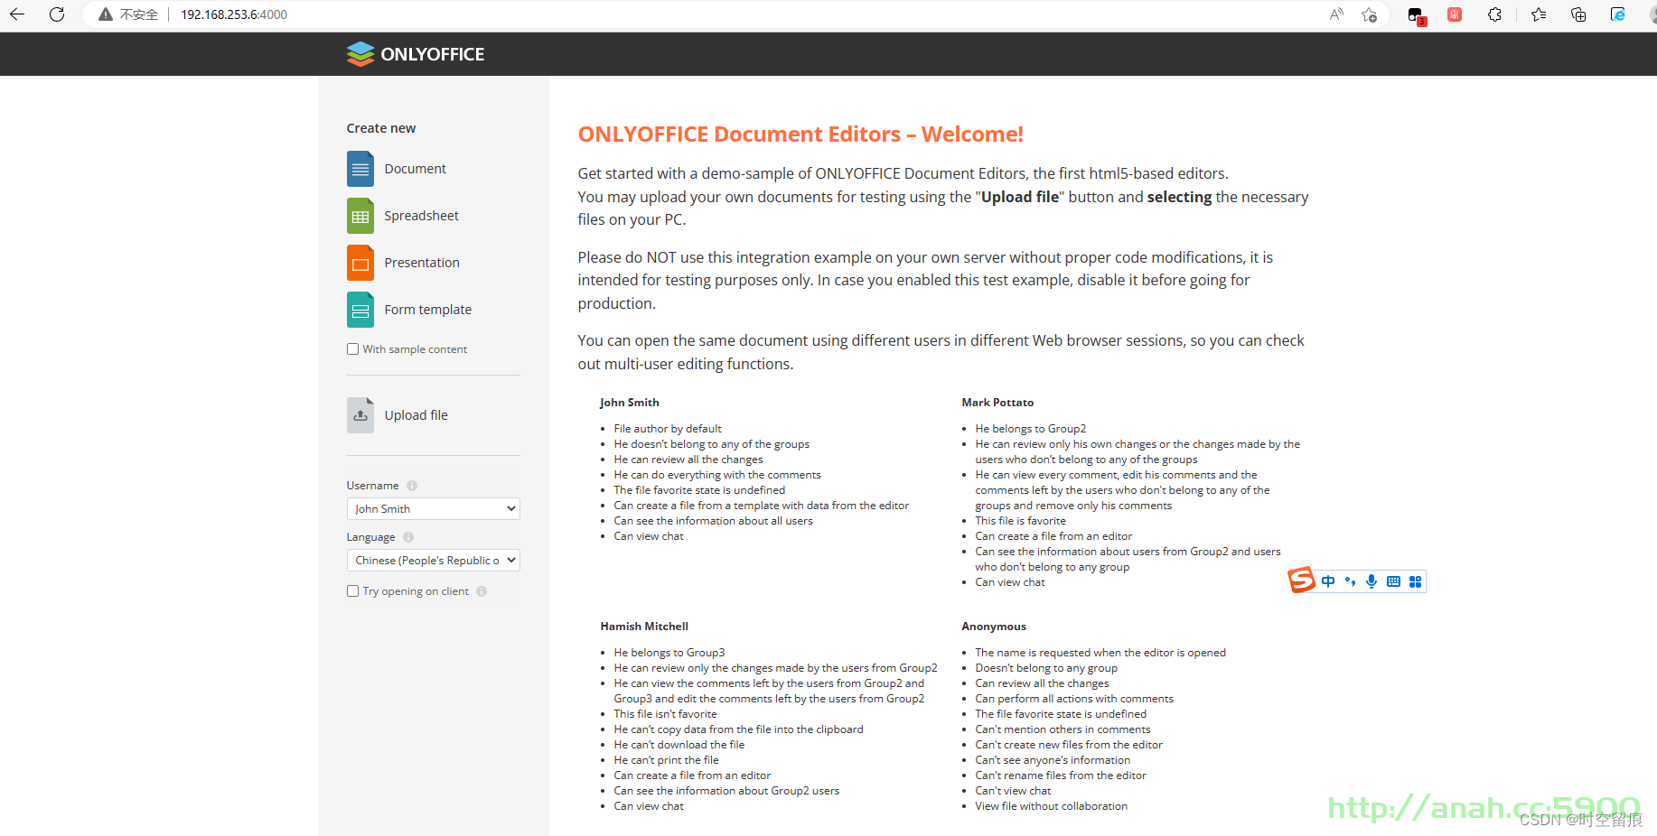Open the Sogou toolbox grid icon
Image resolution: width=1657 pixels, height=836 pixels.
pos(1415,581)
